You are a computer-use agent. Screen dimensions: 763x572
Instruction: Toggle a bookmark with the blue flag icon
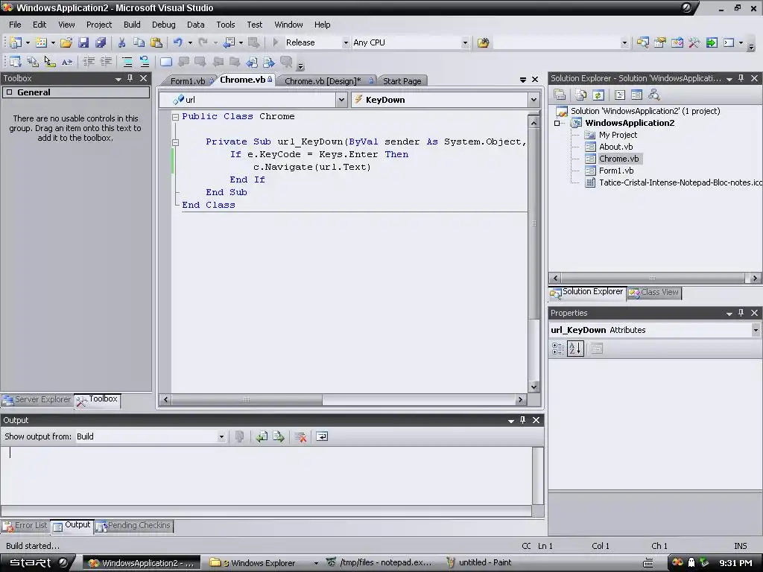pos(166,62)
